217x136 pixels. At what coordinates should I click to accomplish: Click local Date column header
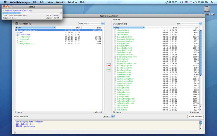pos(69,28)
